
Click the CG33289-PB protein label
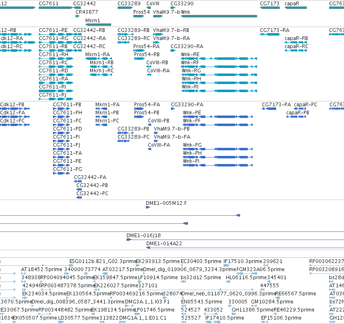pyautogui.click(x=133, y=129)
